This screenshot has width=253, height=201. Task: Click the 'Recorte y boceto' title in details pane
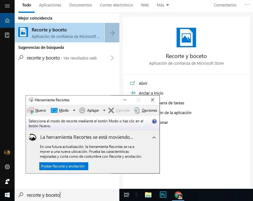pyautogui.click(x=186, y=56)
